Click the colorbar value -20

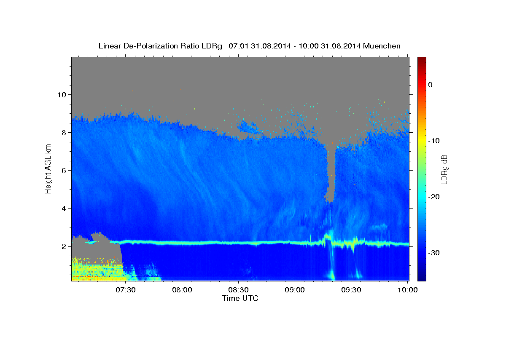coord(434,197)
